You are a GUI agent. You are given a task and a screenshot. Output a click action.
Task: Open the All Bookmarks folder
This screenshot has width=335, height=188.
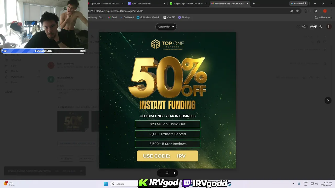pos(324,17)
